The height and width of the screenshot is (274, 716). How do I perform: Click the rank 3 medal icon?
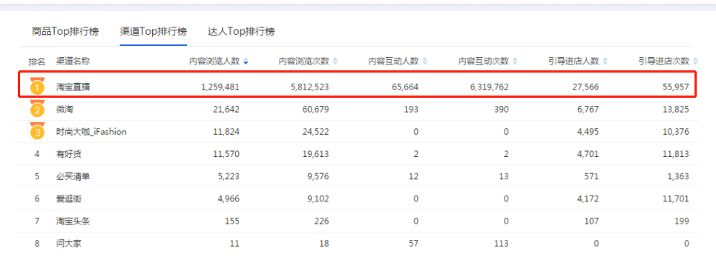tap(37, 131)
